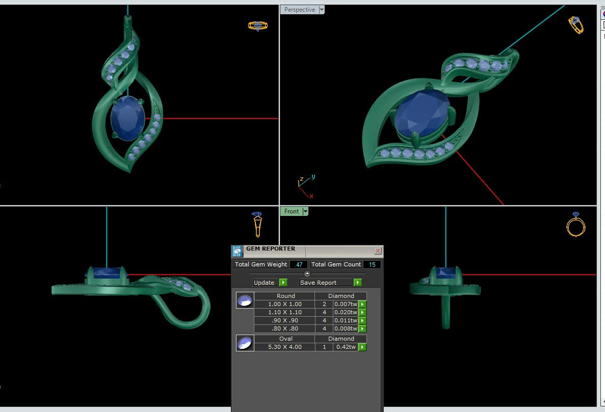Click the Gem Reporter panel icon
Image resolution: width=605 pixels, height=412 pixels.
click(x=237, y=251)
